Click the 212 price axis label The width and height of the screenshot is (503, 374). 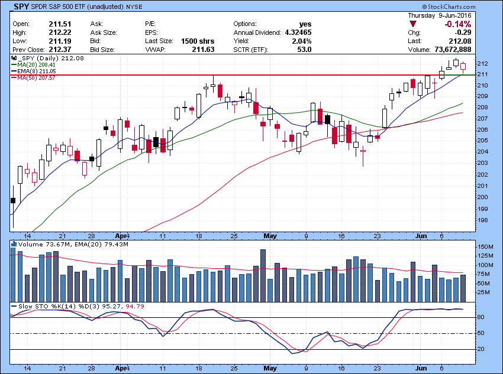pos(483,64)
